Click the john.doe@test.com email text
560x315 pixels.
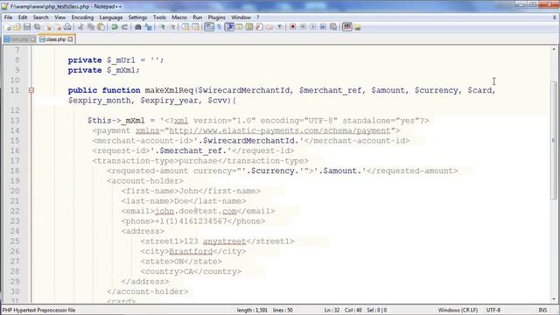[196, 211]
